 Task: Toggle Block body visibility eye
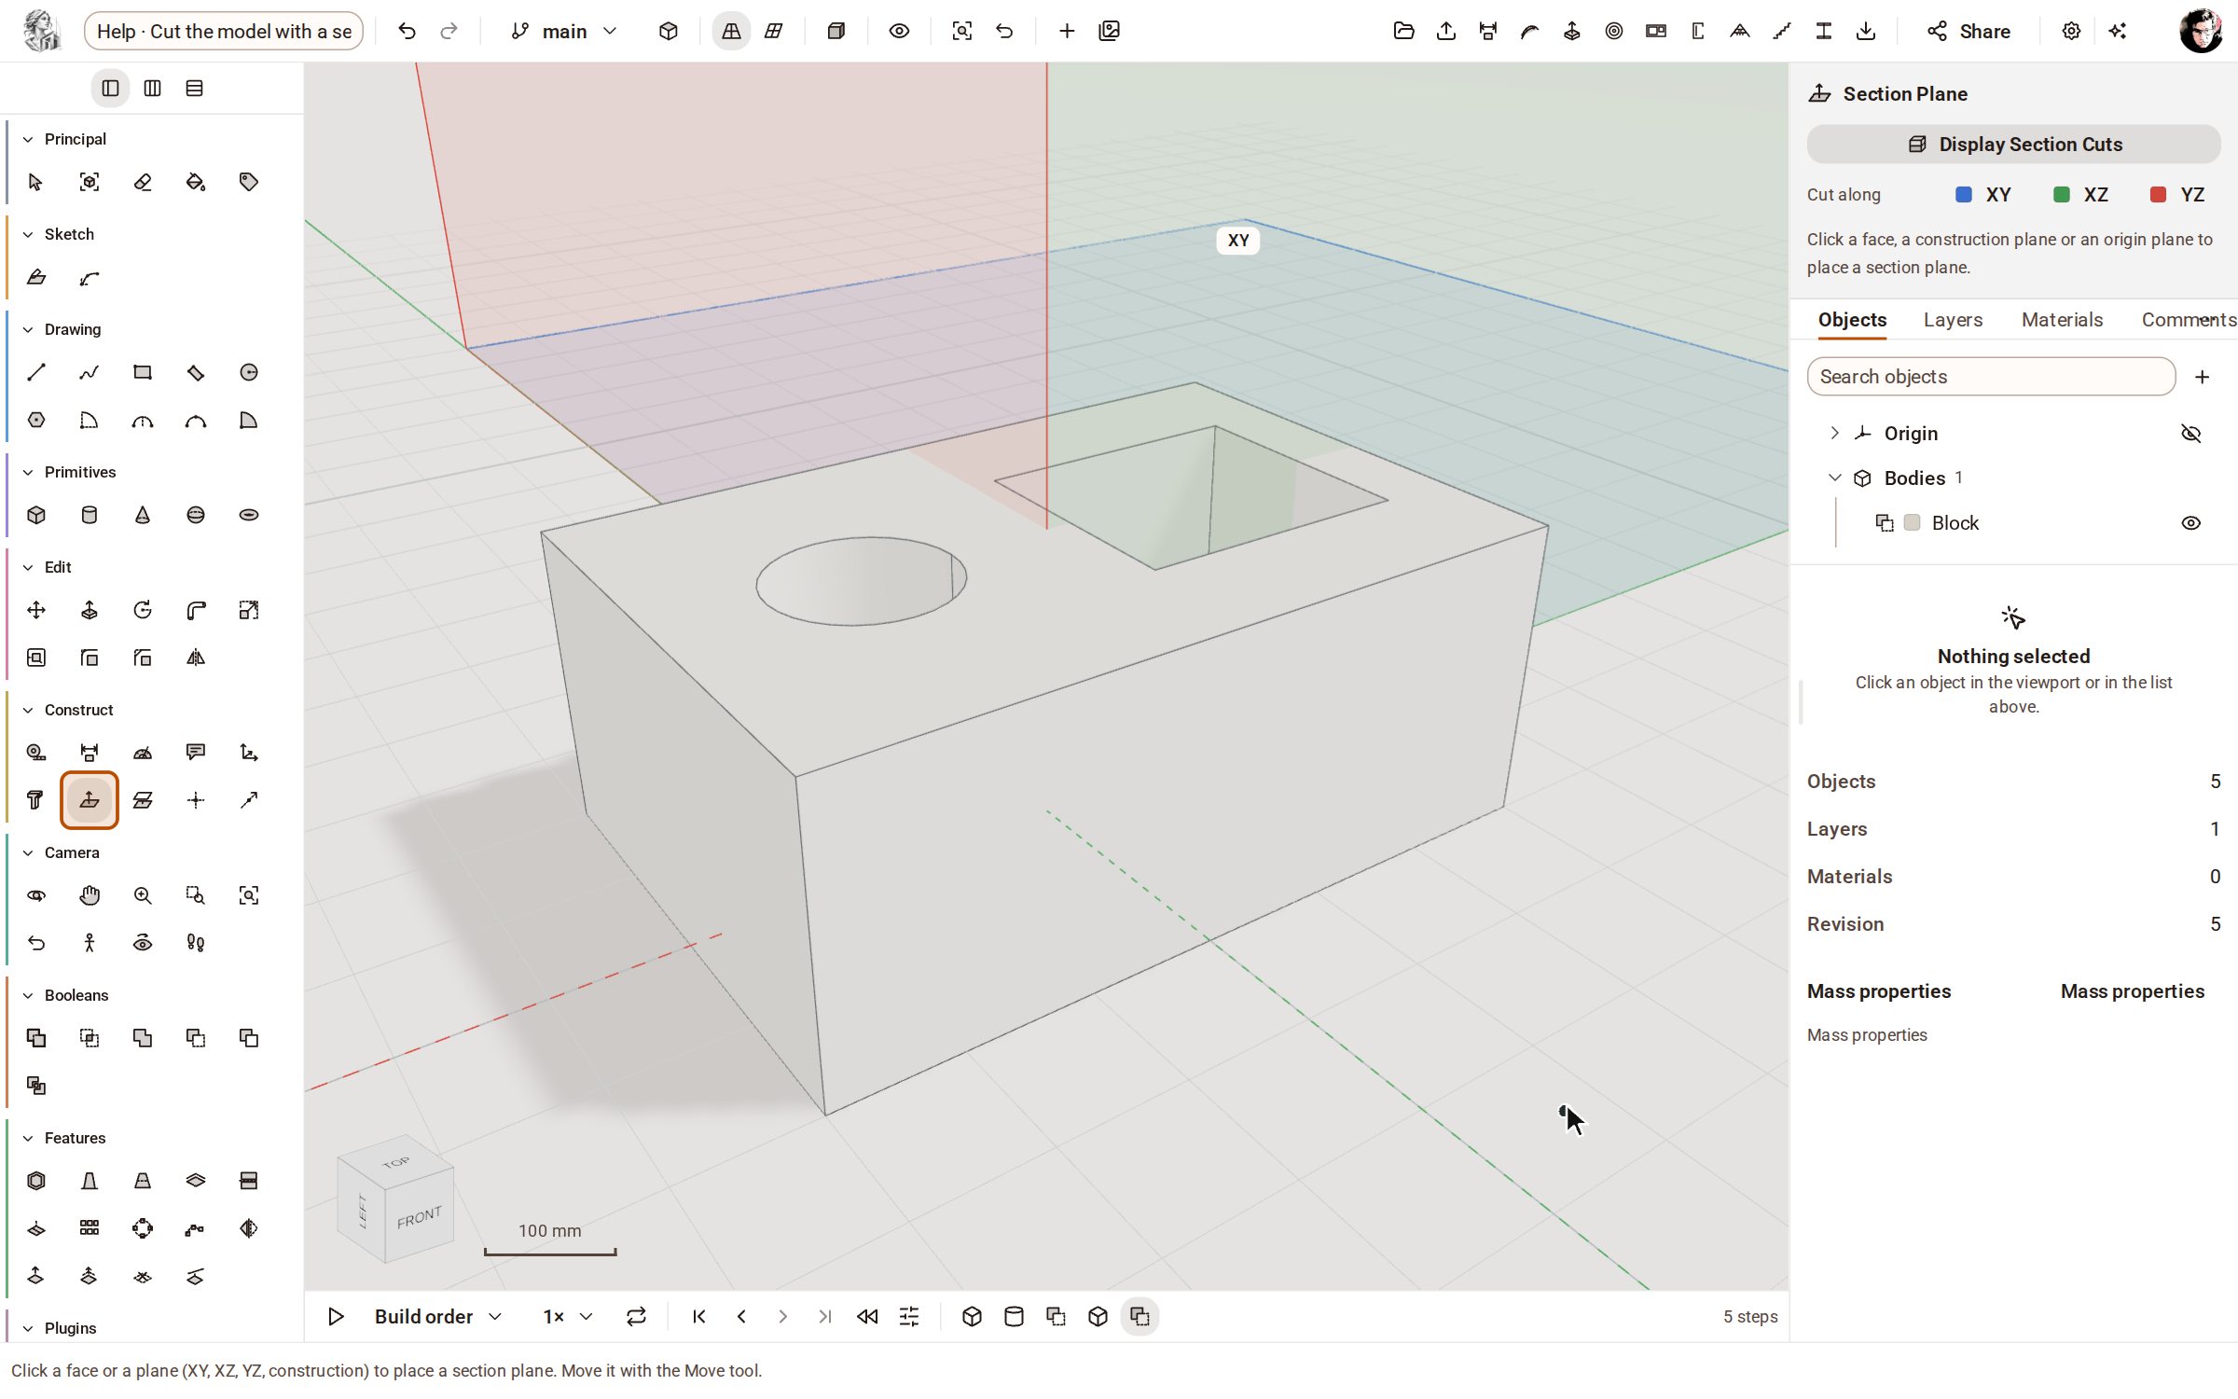point(2191,522)
